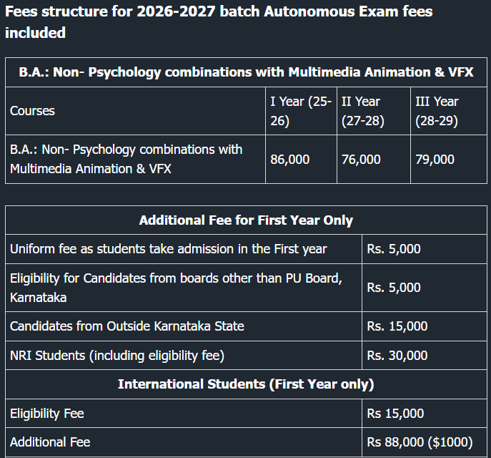This screenshot has height=458, width=491.
Task: Click the 86,000 first-year fee cell
Action: click(290, 159)
